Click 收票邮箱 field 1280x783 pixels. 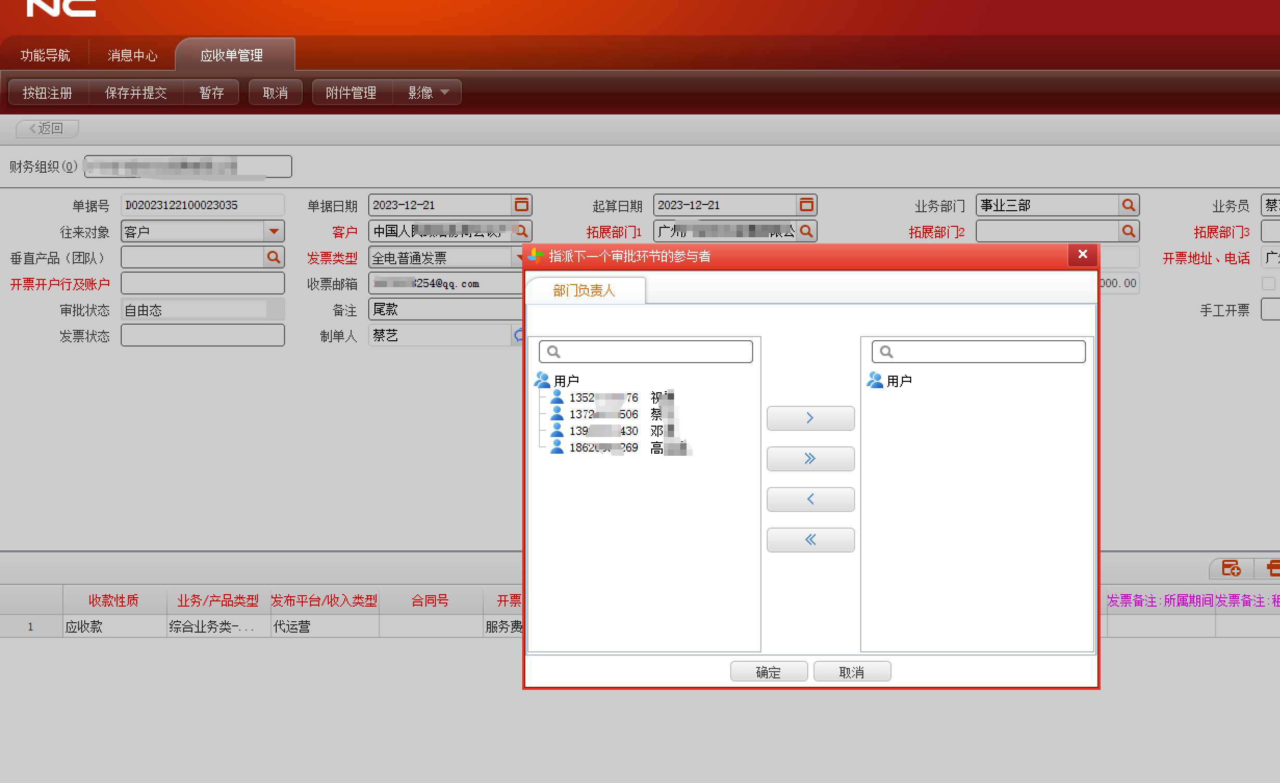(446, 283)
